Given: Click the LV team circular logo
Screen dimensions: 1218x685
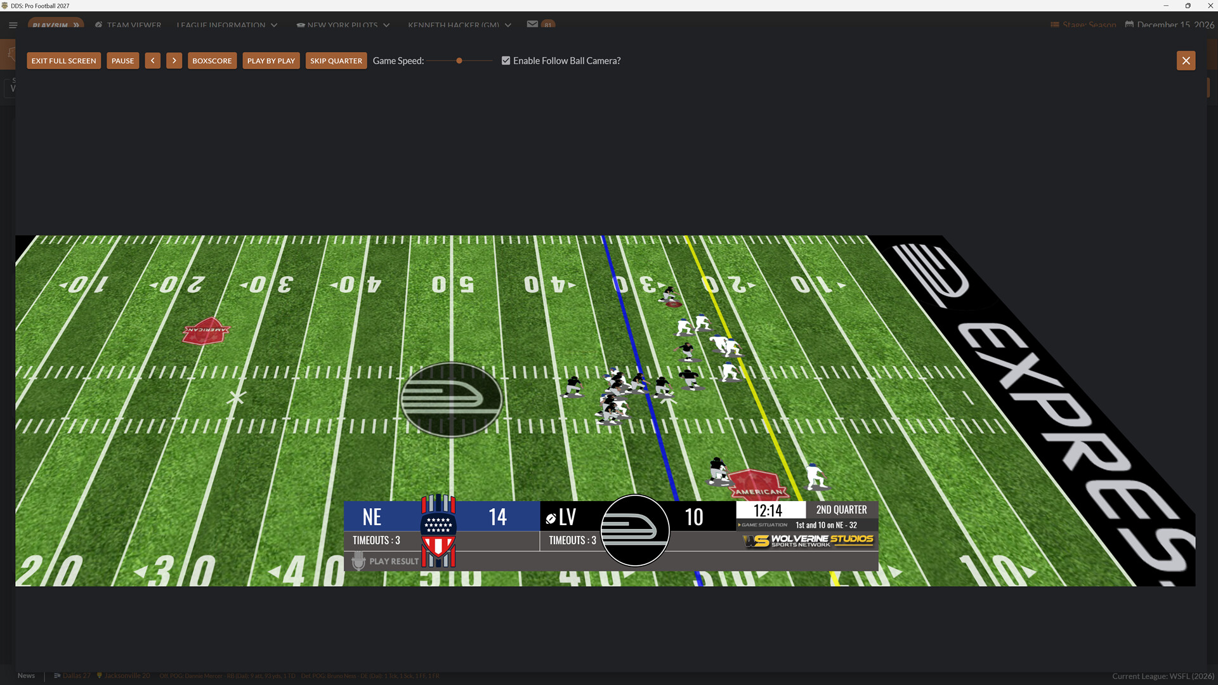Looking at the screenshot, I should (x=634, y=530).
